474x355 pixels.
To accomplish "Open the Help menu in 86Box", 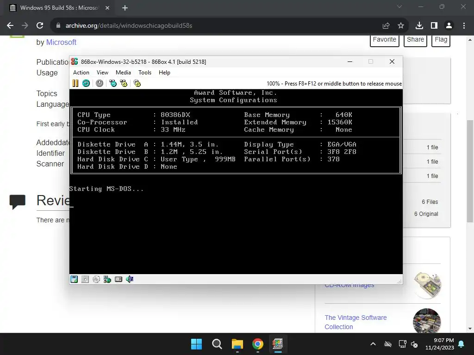I will [x=164, y=73].
